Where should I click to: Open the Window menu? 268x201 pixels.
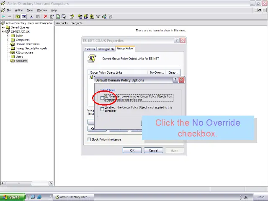coord(42,10)
